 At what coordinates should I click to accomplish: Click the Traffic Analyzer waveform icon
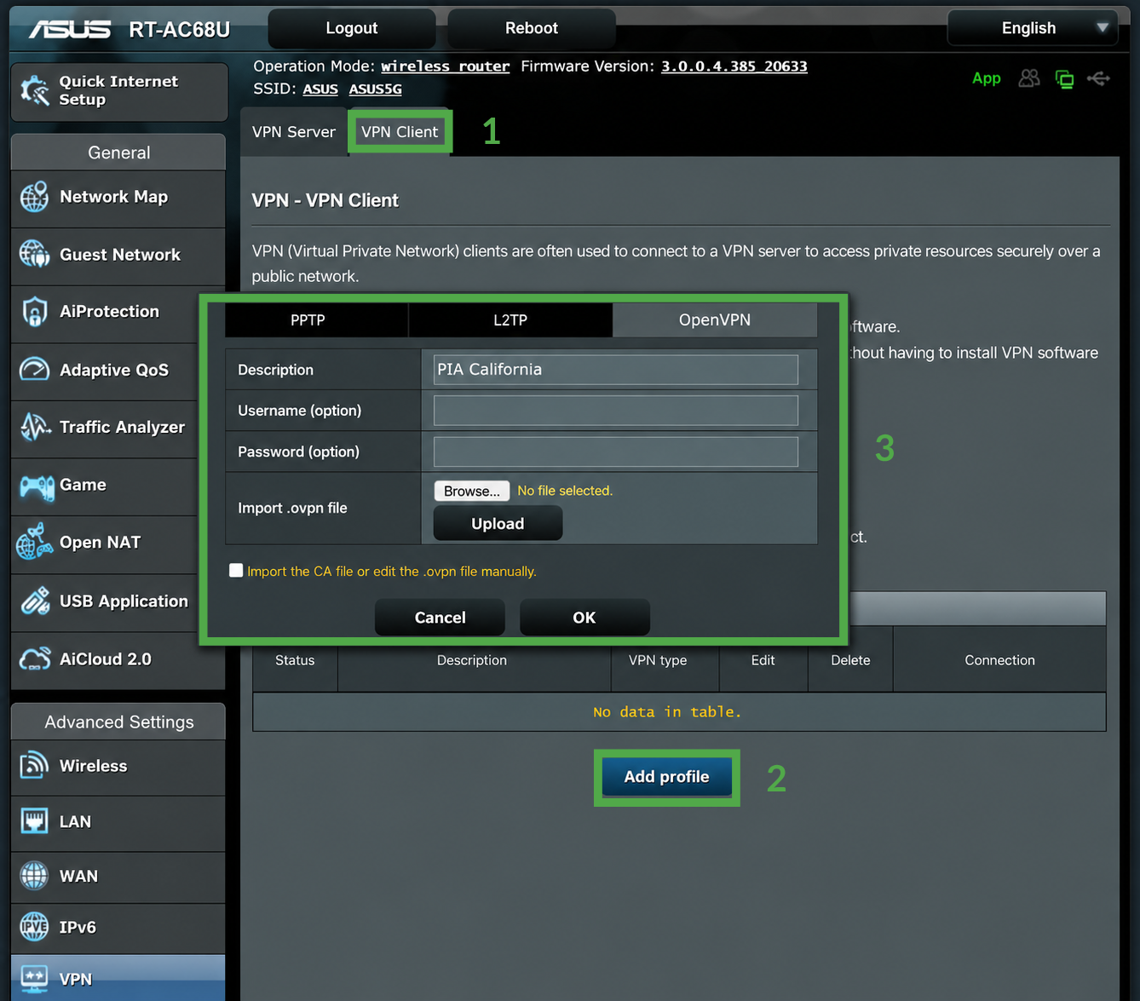(34, 427)
